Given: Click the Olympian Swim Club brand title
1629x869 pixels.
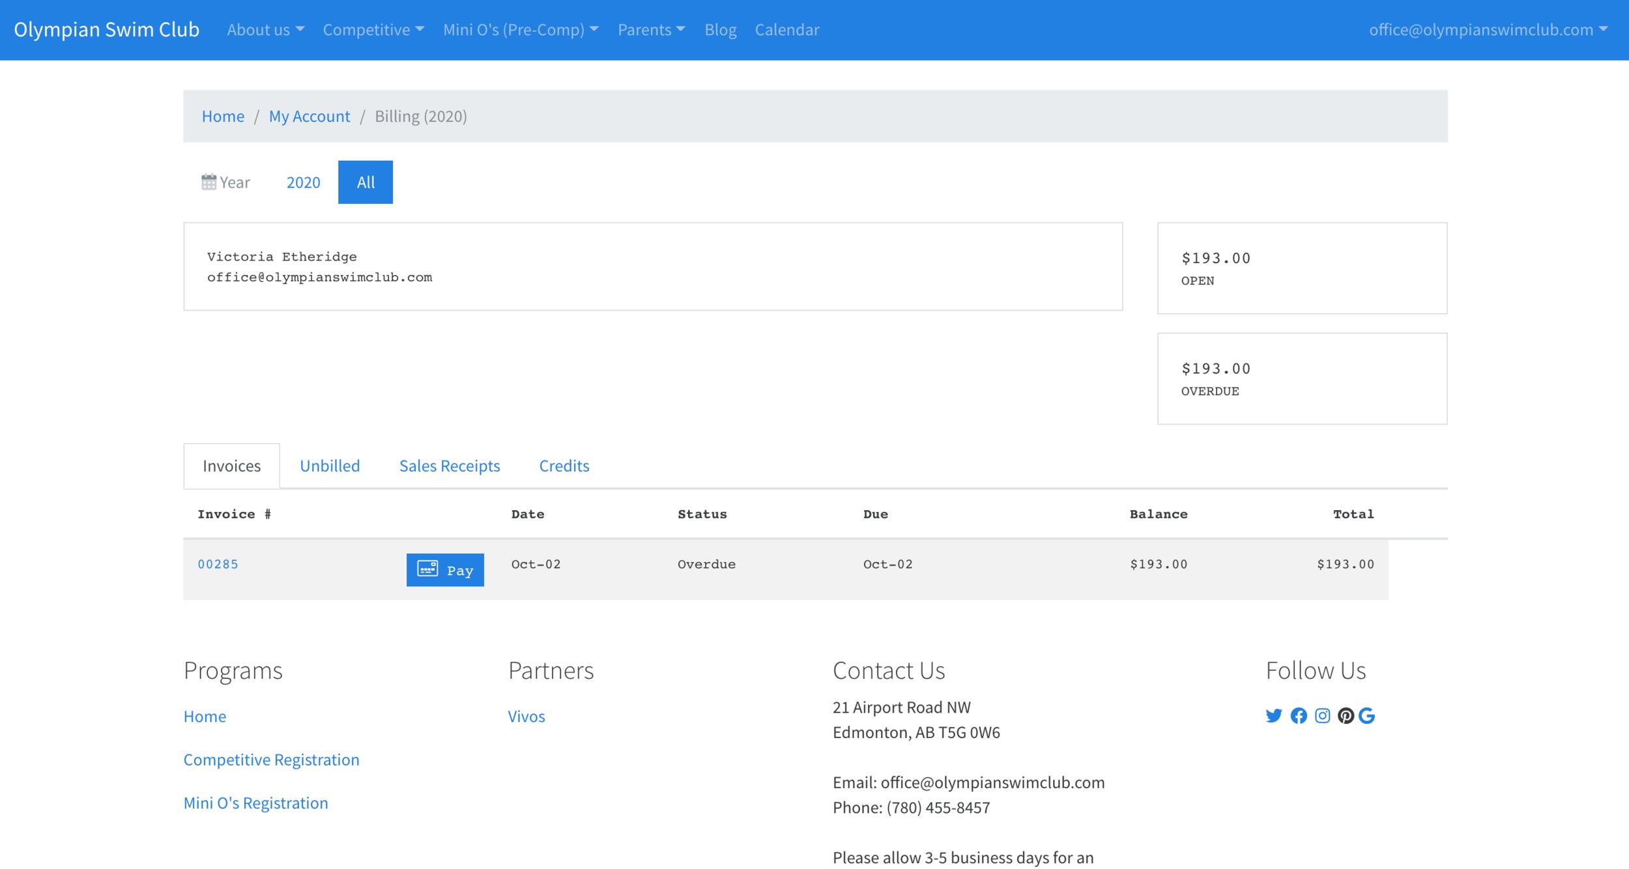Looking at the screenshot, I should coord(107,30).
